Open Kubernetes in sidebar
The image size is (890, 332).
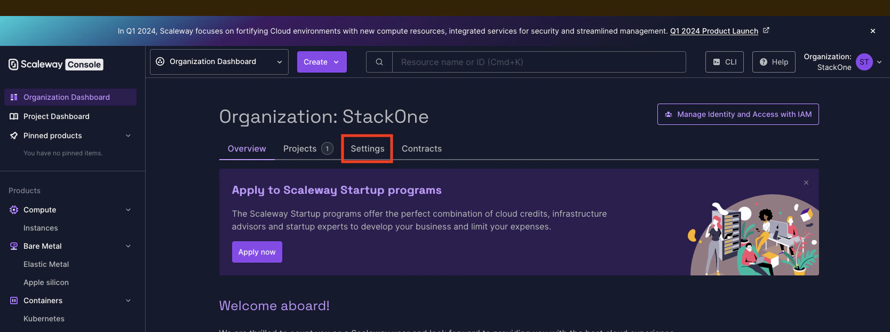(x=44, y=319)
